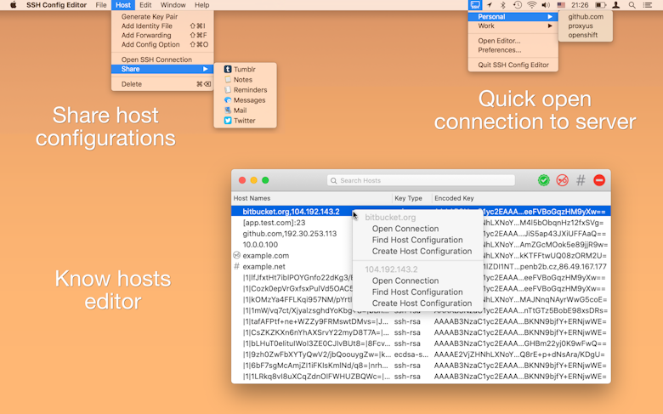Open the Edit menu
Screen dimensions: 663x414
tap(145, 5)
